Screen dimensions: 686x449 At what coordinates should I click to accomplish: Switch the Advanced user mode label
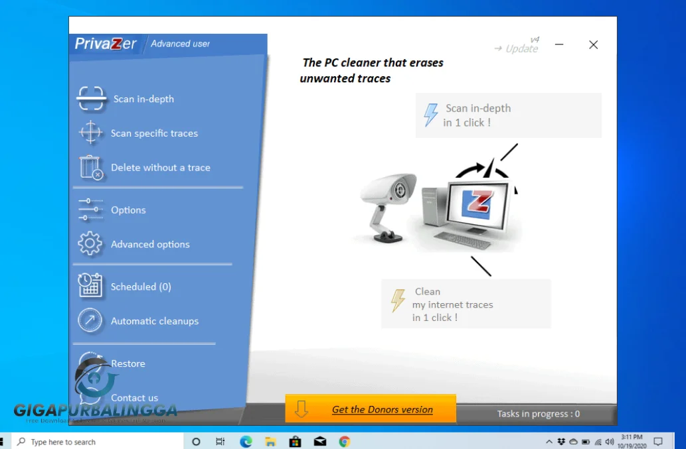tap(180, 44)
